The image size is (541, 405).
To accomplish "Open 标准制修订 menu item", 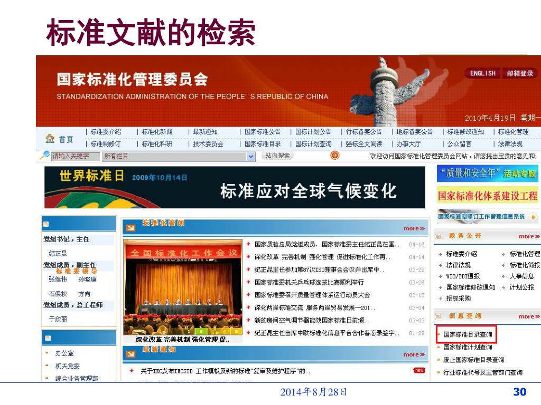I will pos(106,143).
